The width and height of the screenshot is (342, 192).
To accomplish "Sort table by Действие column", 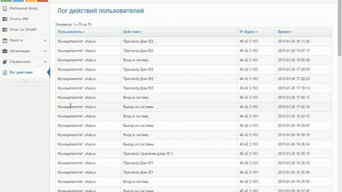I will click(x=133, y=32).
